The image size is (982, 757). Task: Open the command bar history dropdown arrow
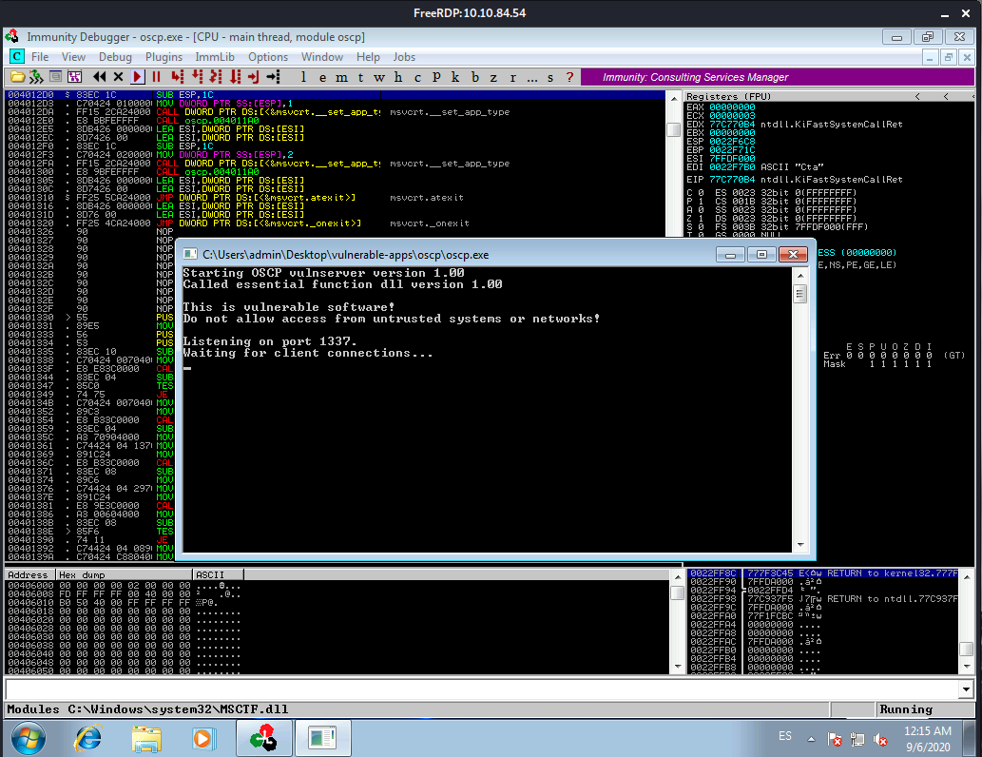click(x=967, y=689)
